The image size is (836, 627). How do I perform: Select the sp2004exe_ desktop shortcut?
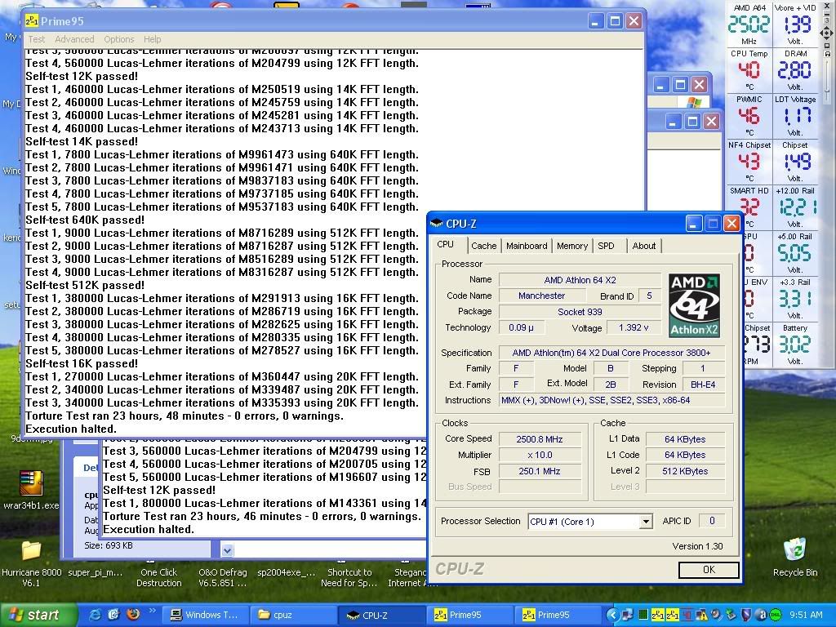coord(287,571)
